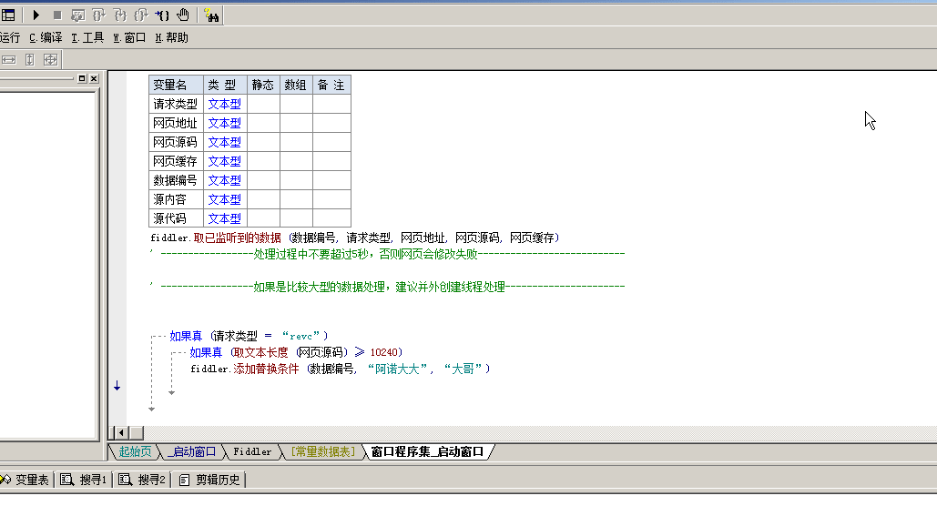Switch to the _启动窗口 tab
The height and width of the screenshot is (506, 937).
[191, 451]
